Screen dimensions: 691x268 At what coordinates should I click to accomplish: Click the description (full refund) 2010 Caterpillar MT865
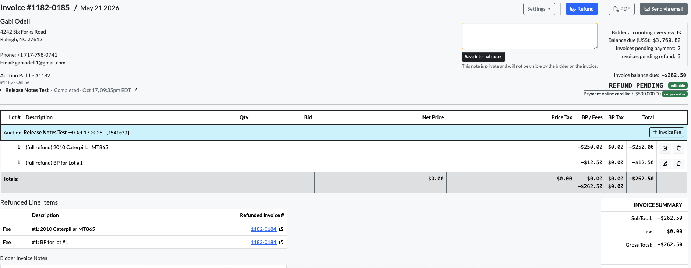(67, 147)
